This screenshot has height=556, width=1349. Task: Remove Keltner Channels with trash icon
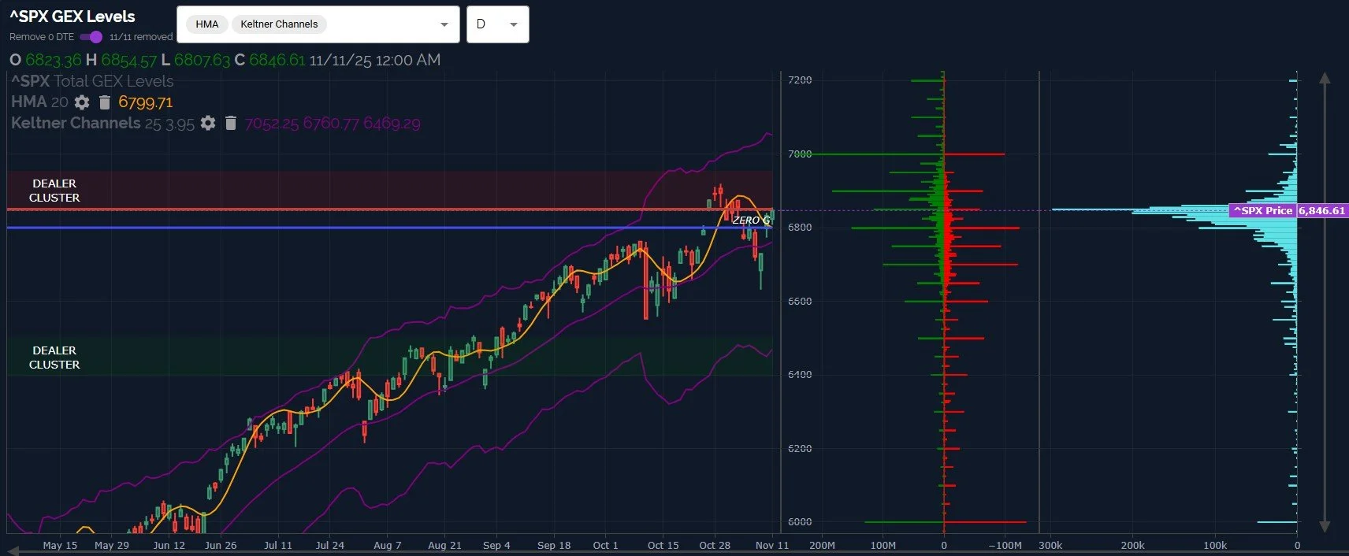coord(231,123)
